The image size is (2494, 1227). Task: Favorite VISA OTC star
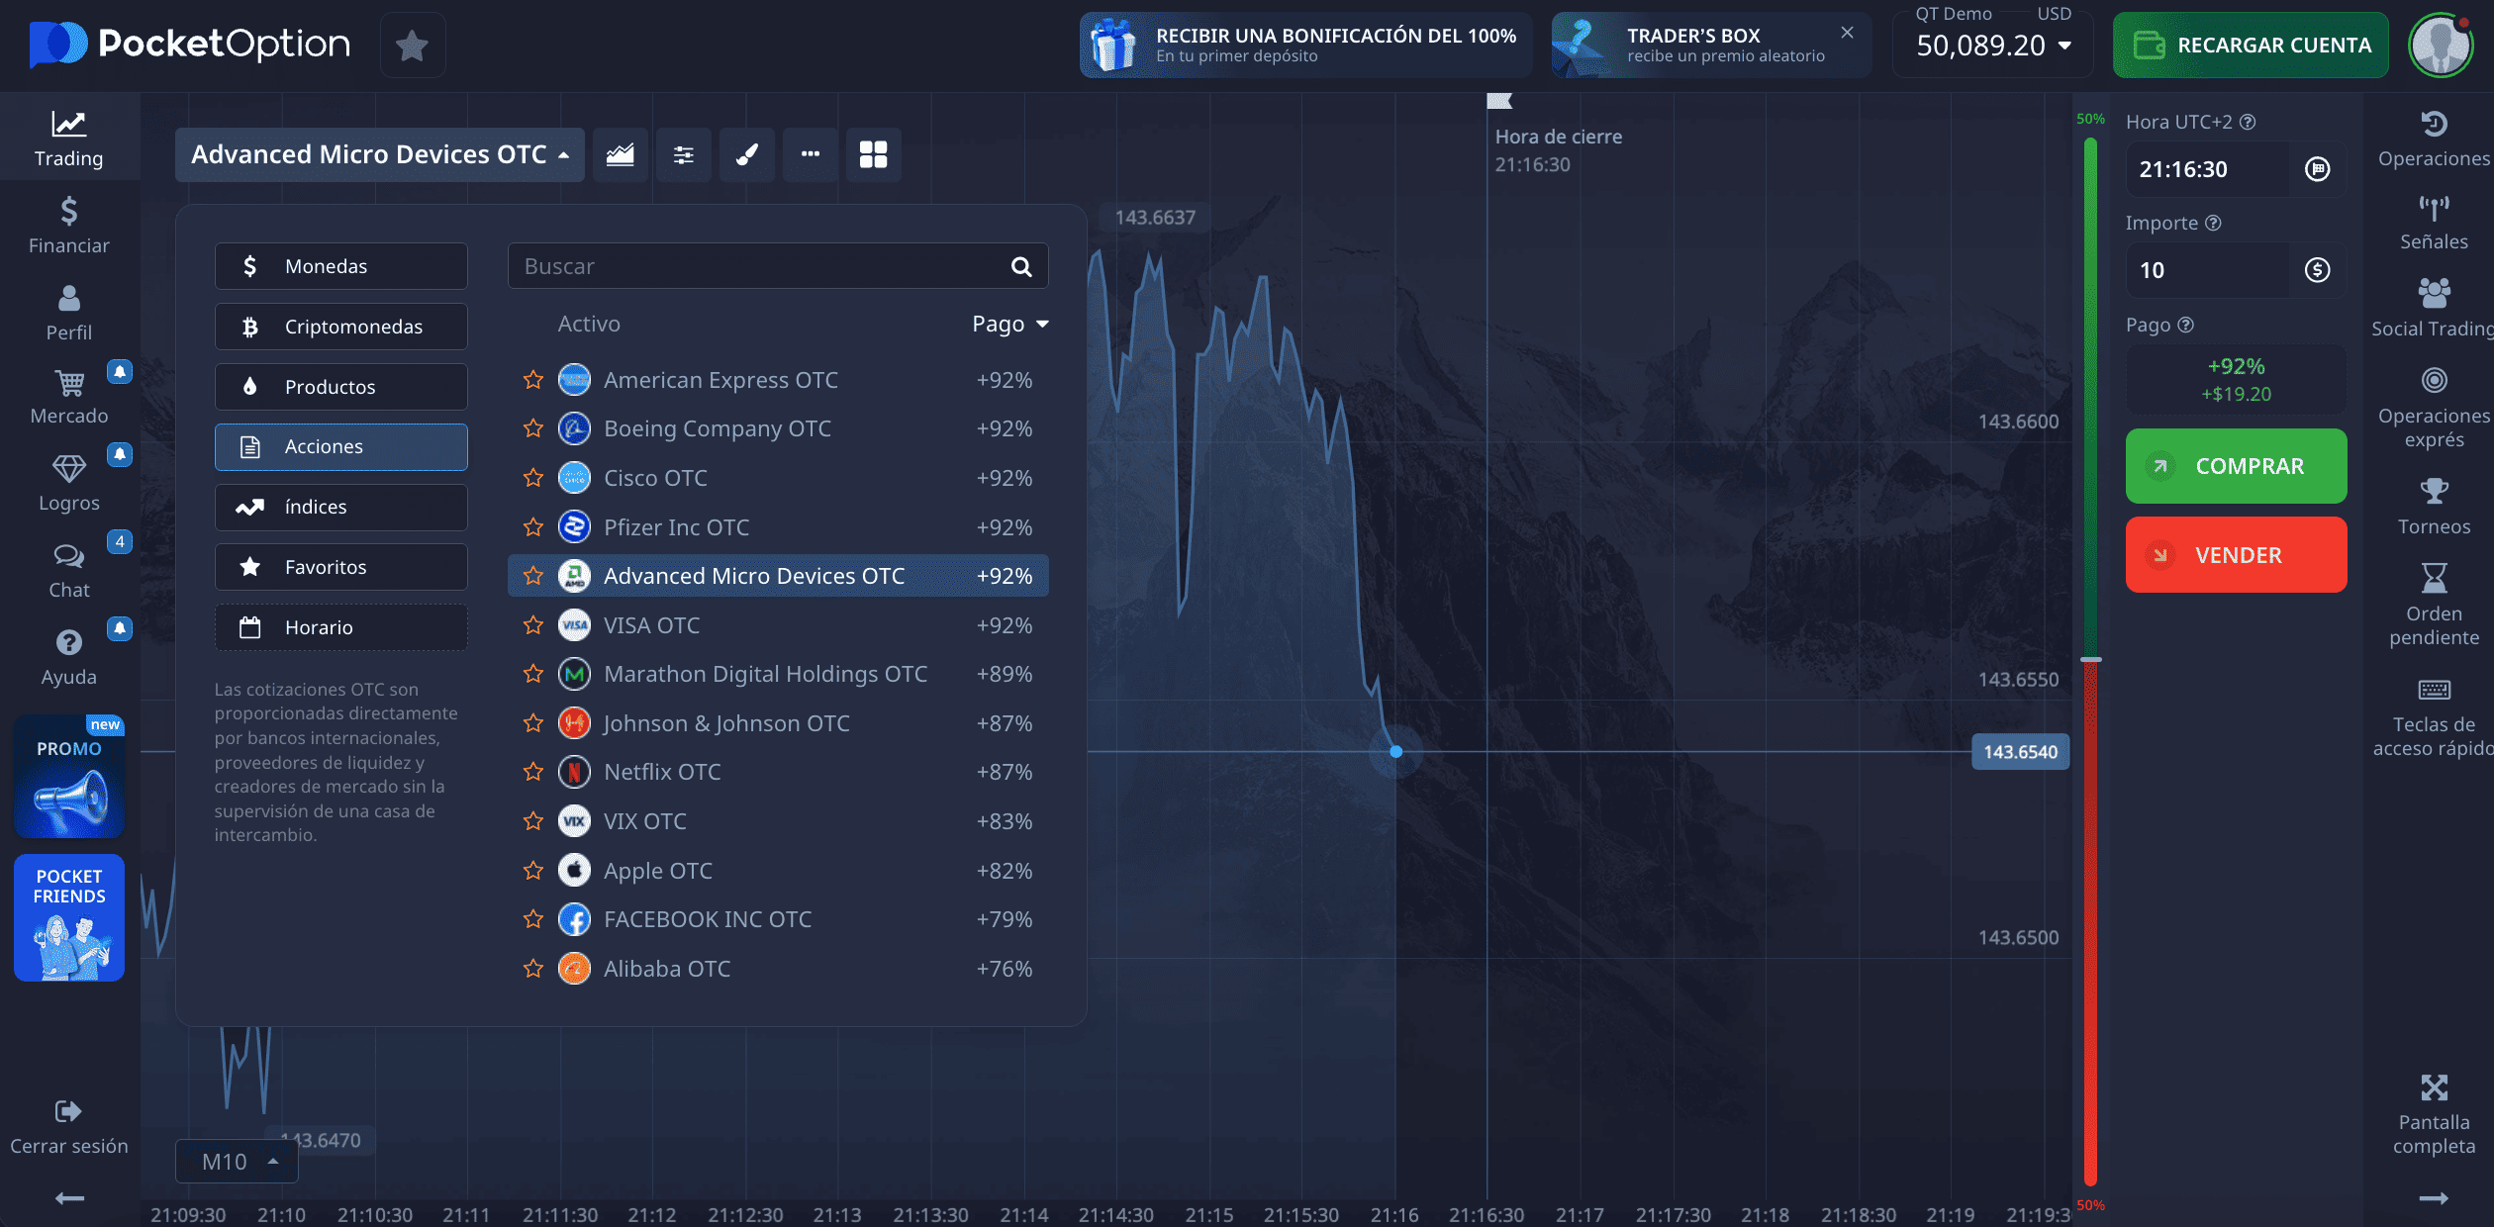point(533,625)
